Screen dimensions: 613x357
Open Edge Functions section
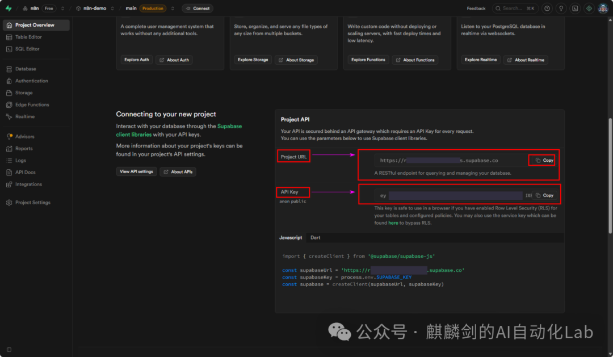(x=32, y=105)
